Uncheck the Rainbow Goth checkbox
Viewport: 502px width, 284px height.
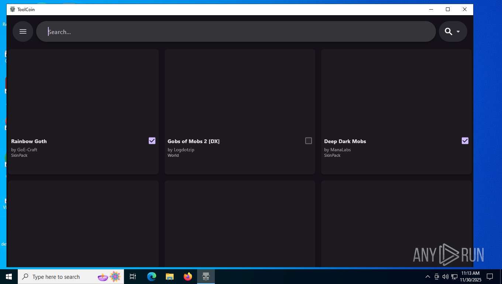pos(152,141)
